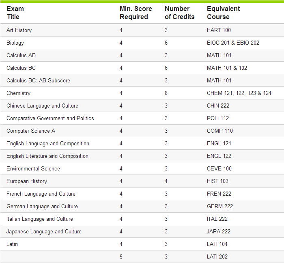Select 'French Language and Culture' title
The height and width of the screenshot is (263, 284).
coord(41,194)
